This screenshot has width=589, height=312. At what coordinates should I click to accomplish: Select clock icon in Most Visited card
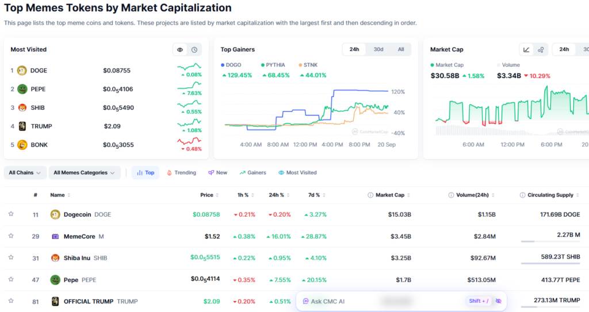point(194,49)
